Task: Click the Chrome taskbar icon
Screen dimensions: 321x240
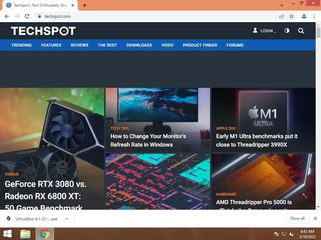Action: pyautogui.click(x=45, y=234)
